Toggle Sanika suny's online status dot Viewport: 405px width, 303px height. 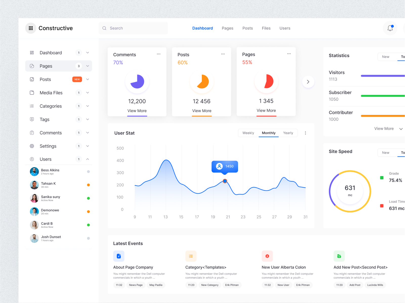point(88,198)
